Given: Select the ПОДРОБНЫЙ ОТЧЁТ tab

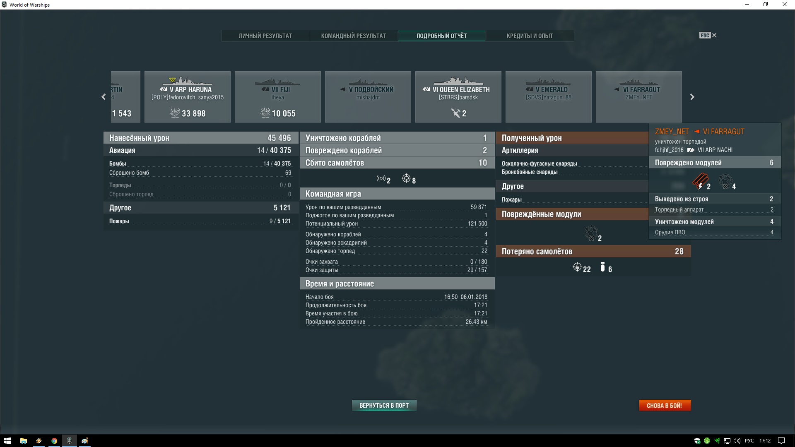Looking at the screenshot, I should point(441,36).
